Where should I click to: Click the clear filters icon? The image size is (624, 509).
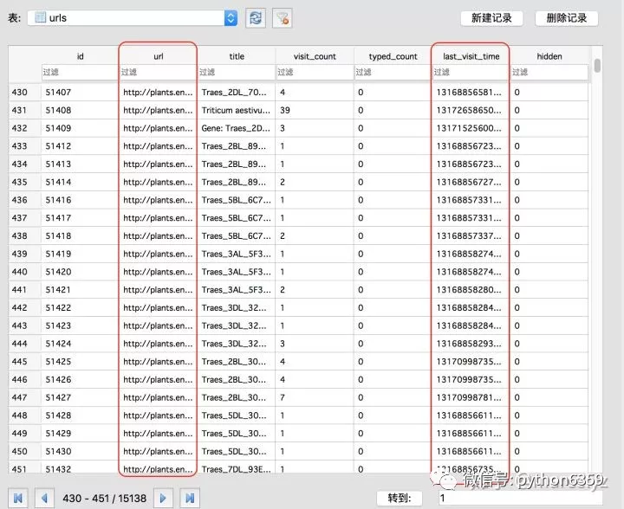[283, 18]
